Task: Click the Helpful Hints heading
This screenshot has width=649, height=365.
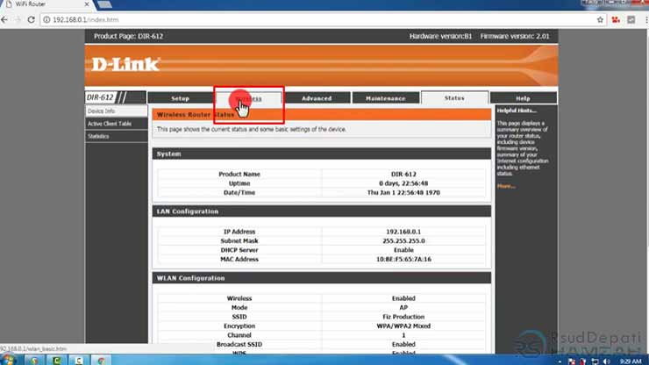Action: point(517,111)
